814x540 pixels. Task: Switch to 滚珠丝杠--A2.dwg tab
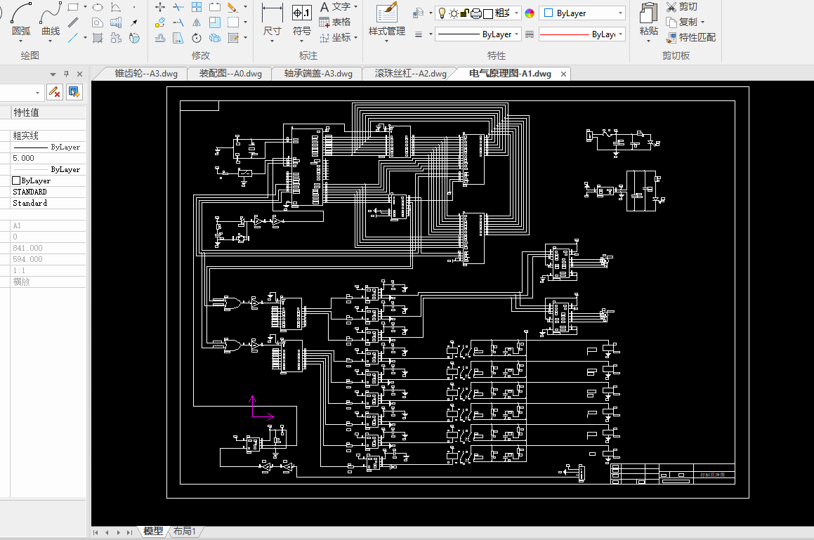click(411, 74)
